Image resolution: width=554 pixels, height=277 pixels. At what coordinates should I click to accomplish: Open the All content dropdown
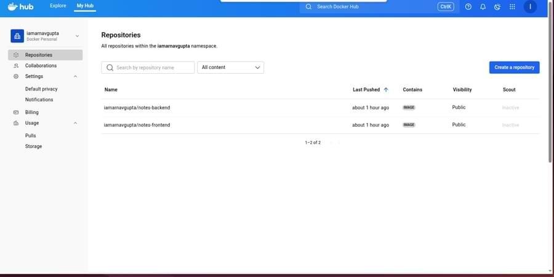click(231, 68)
